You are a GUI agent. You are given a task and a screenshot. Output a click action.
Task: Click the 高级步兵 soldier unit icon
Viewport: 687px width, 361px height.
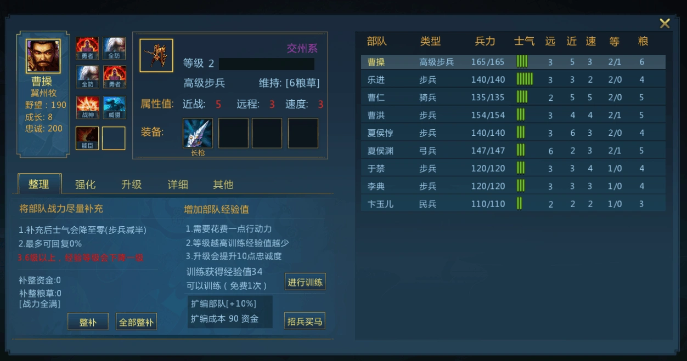(x=156, y=55)
